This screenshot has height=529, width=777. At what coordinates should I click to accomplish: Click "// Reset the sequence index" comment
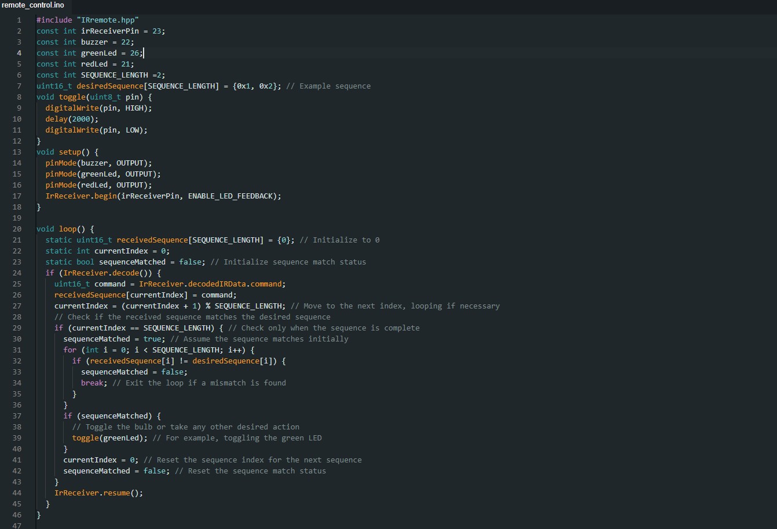252,460
